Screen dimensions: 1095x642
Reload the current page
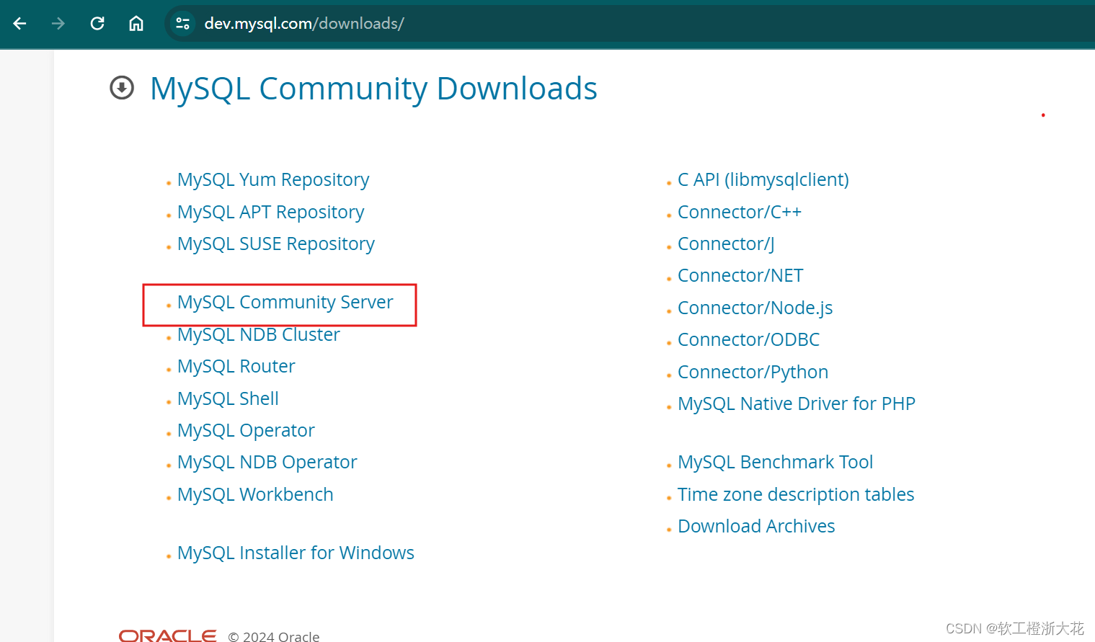click(x=97, y=23)
